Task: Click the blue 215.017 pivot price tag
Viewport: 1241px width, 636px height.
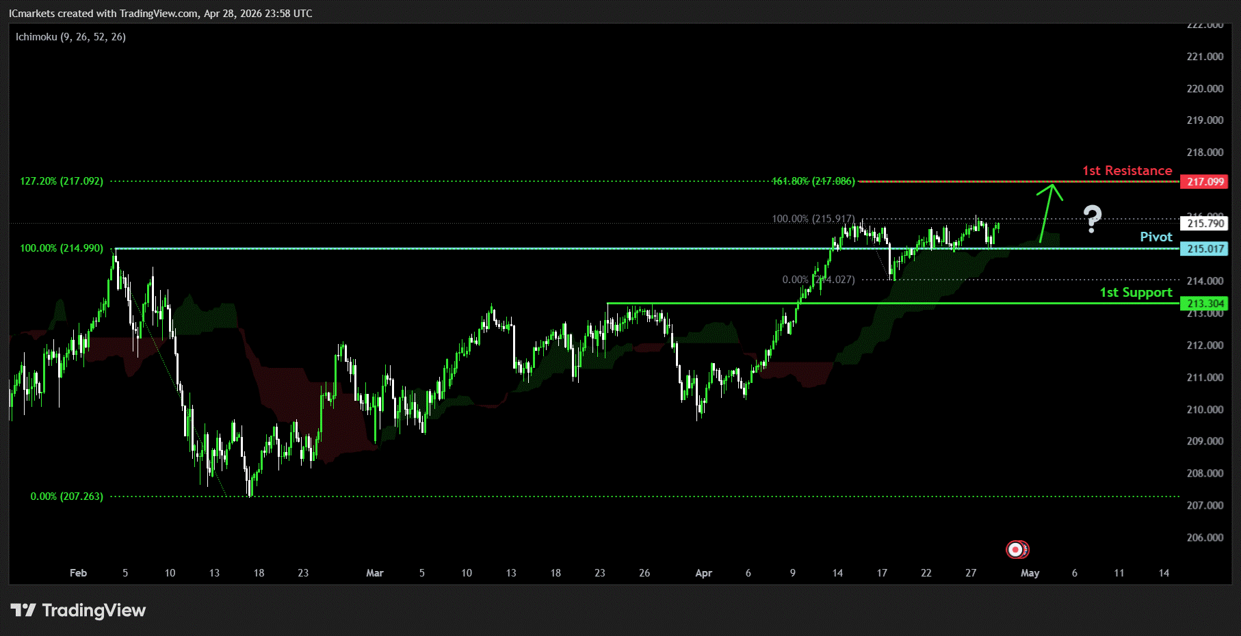Action: click(x=1204, y=249)
